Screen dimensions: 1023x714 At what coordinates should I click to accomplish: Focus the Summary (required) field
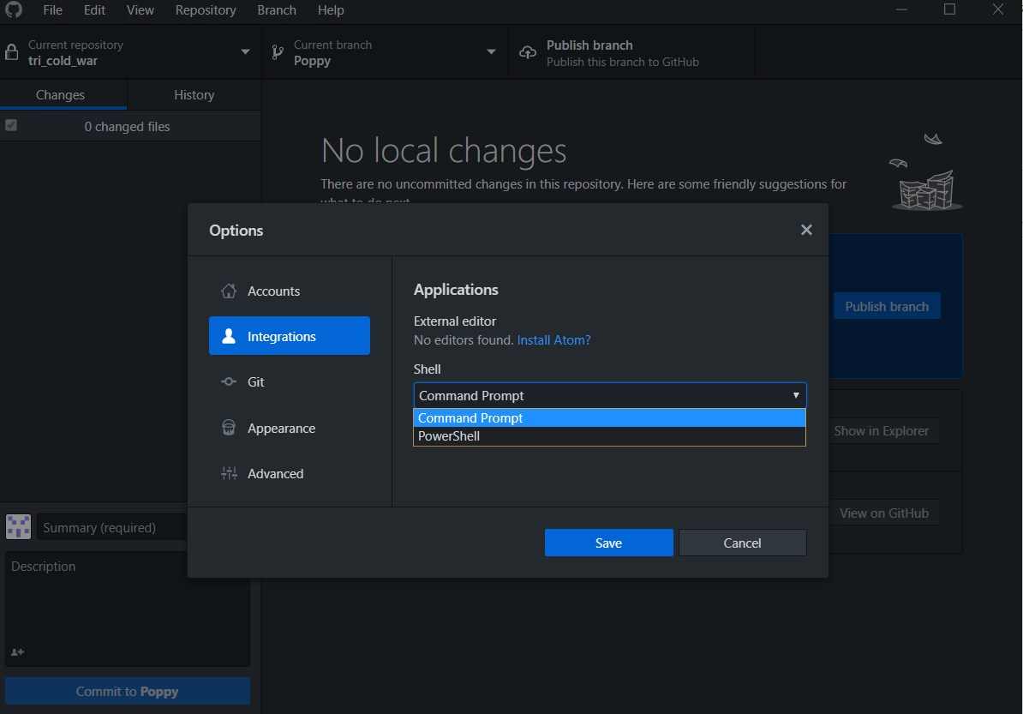pyautogui.click(x=112, y=527)
